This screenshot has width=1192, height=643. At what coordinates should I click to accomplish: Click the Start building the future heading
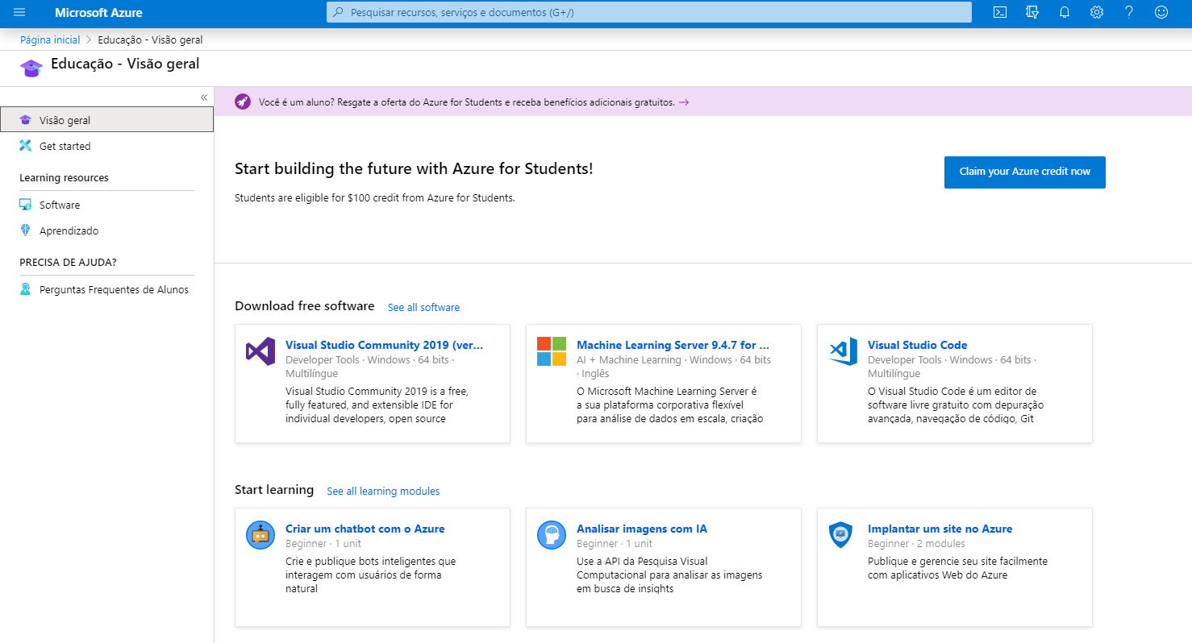[414, 168]
